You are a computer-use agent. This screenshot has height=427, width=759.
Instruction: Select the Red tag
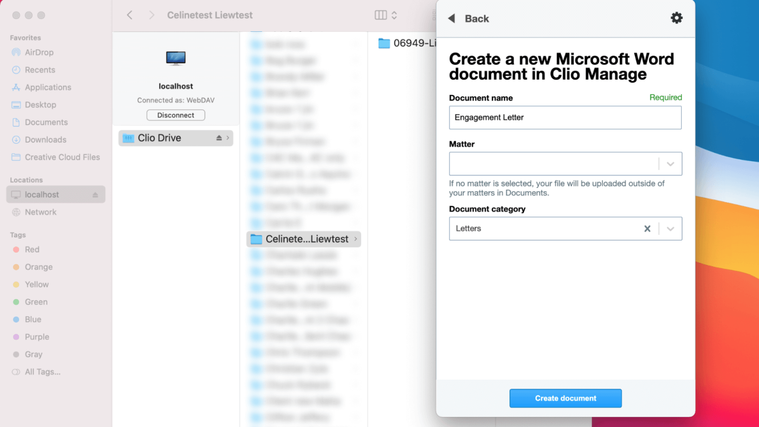(x=32, y=250)
